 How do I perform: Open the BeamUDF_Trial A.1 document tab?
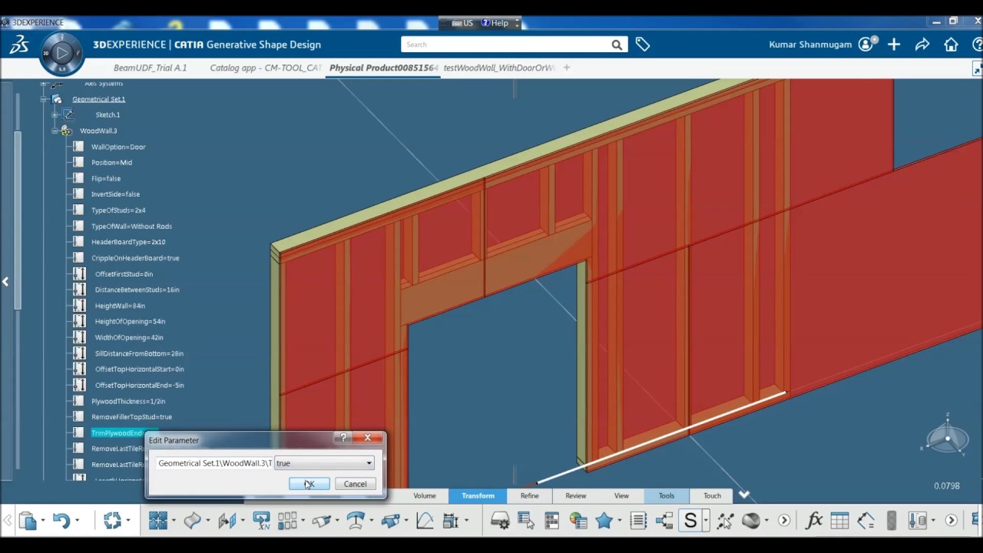pos(151,68)
